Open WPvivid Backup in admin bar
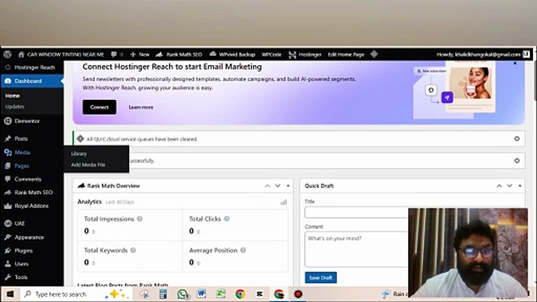The height and width of the screenshot is (302, 537). 232,55
